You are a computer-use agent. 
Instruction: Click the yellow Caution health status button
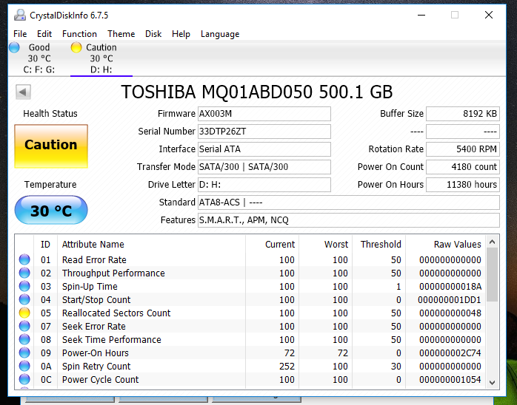51,146
